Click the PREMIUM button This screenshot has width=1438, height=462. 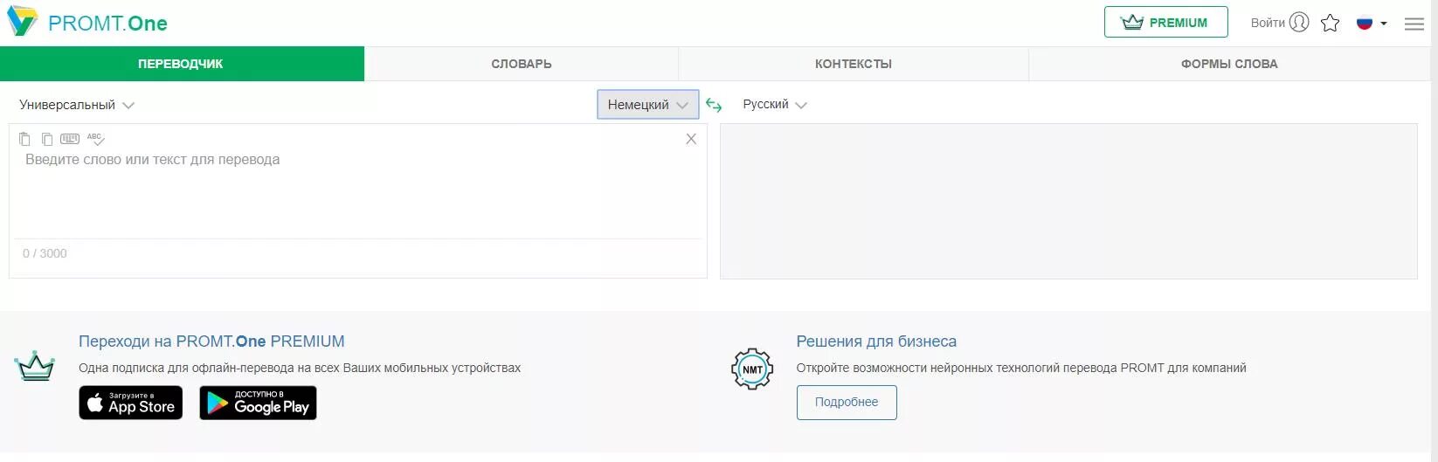[1165, 23]
